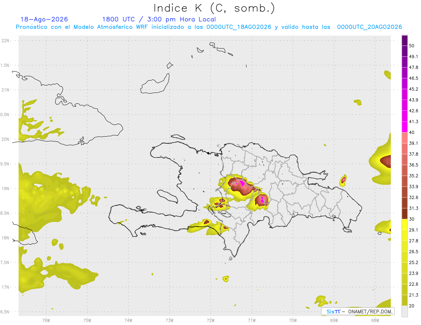Screen dimensions: 421x325
Task: Pick the olive swatch between 20 and 21.3
Action: click(405, 300)
